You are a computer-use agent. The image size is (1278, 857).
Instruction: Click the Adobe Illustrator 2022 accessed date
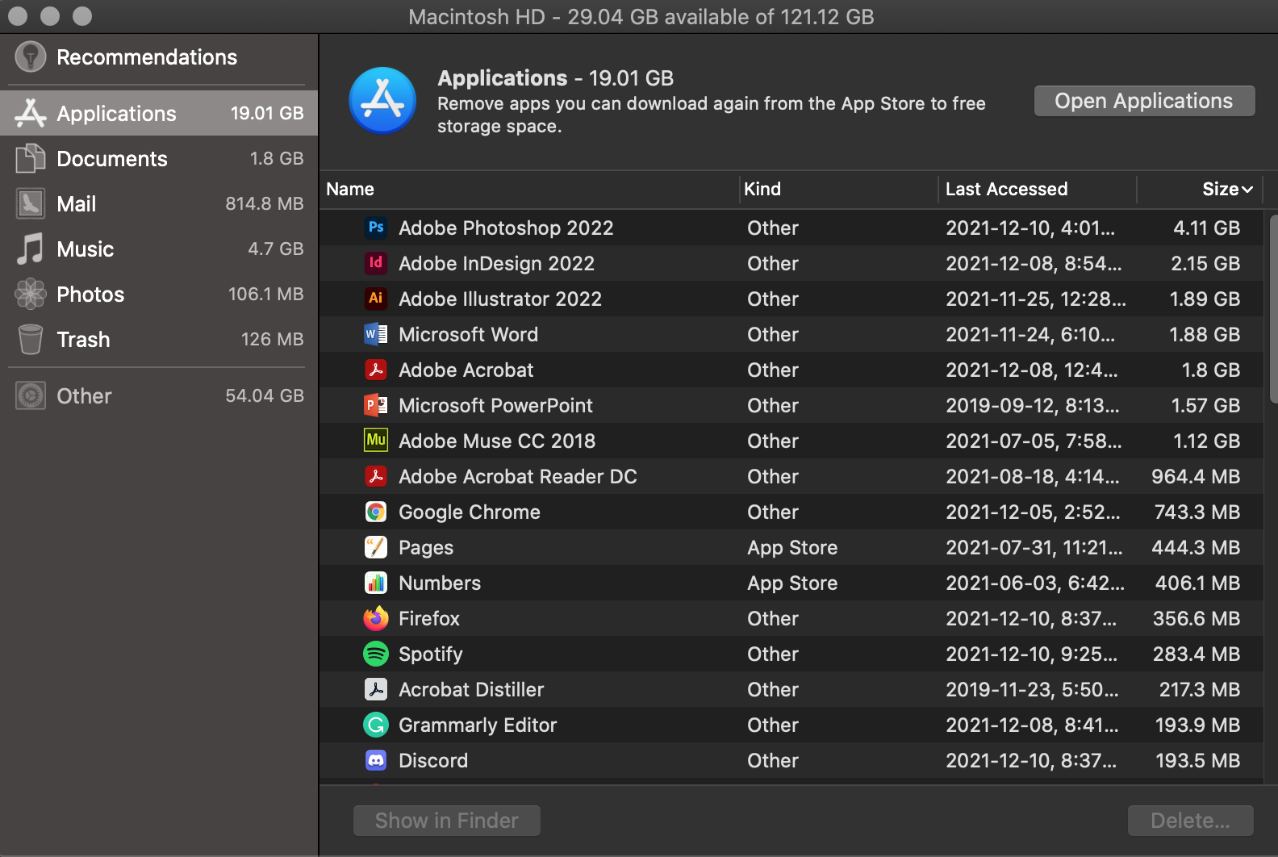point(1036,299)
